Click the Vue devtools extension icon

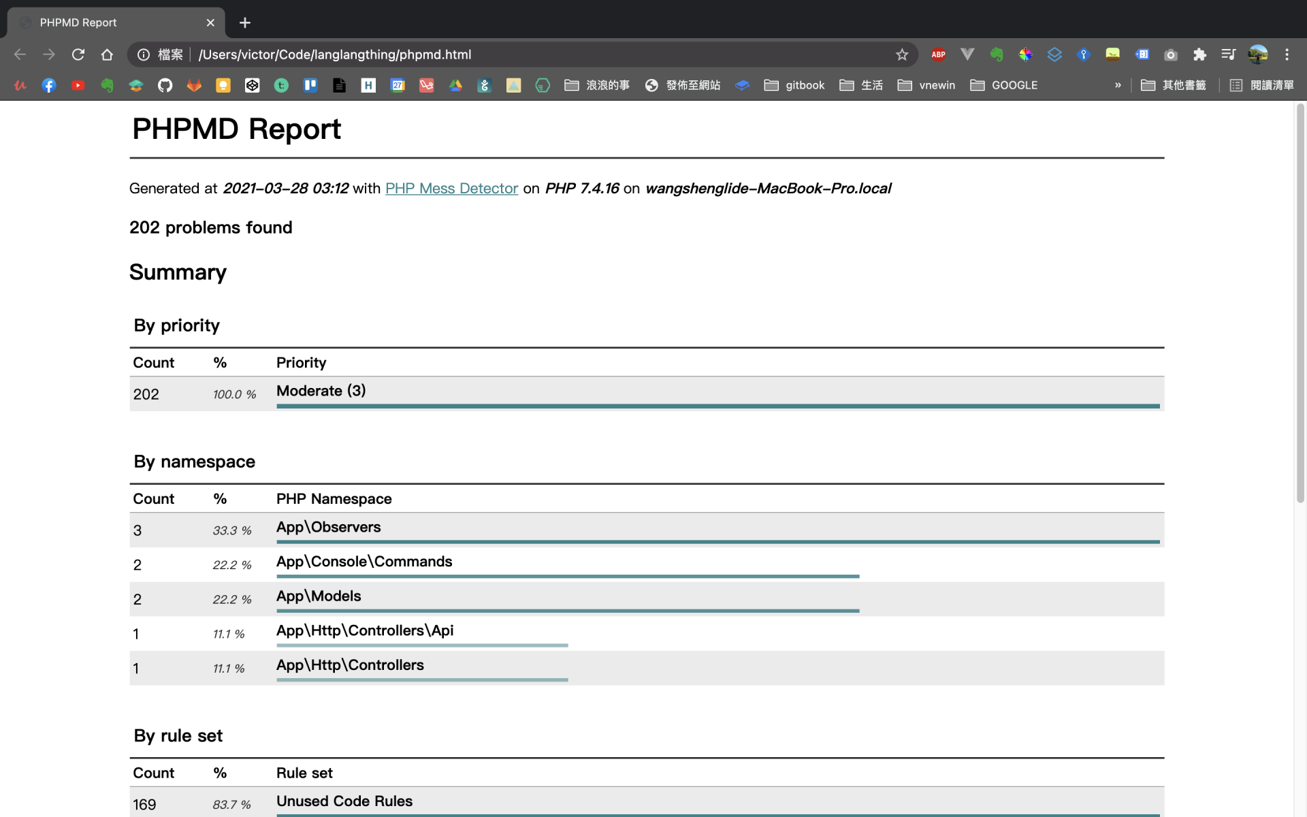[967, 54]
